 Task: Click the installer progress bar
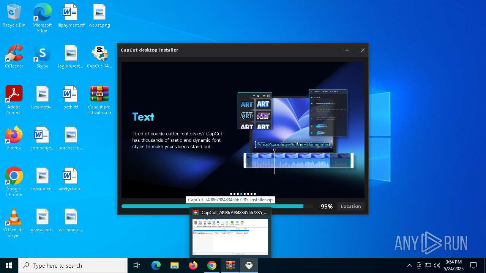(217, 206)
